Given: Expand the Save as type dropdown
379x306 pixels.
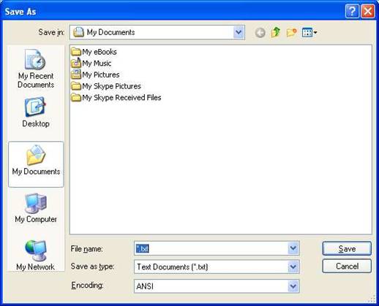Looking at the screenshot, I should pos(293,267).
